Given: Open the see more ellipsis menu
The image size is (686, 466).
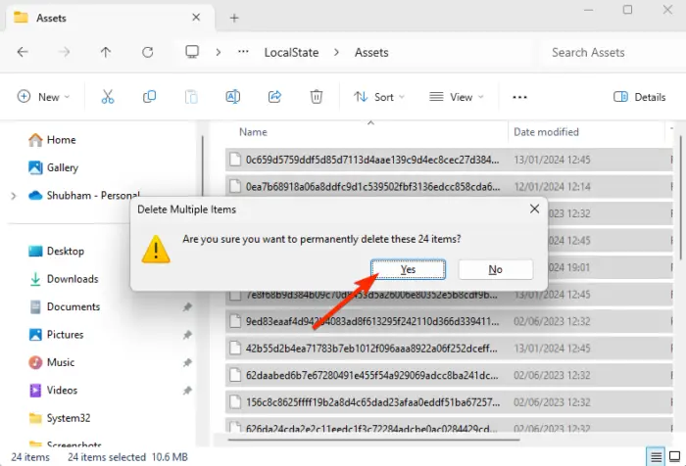Looking at the screenshot, I should tap(519, 97).
